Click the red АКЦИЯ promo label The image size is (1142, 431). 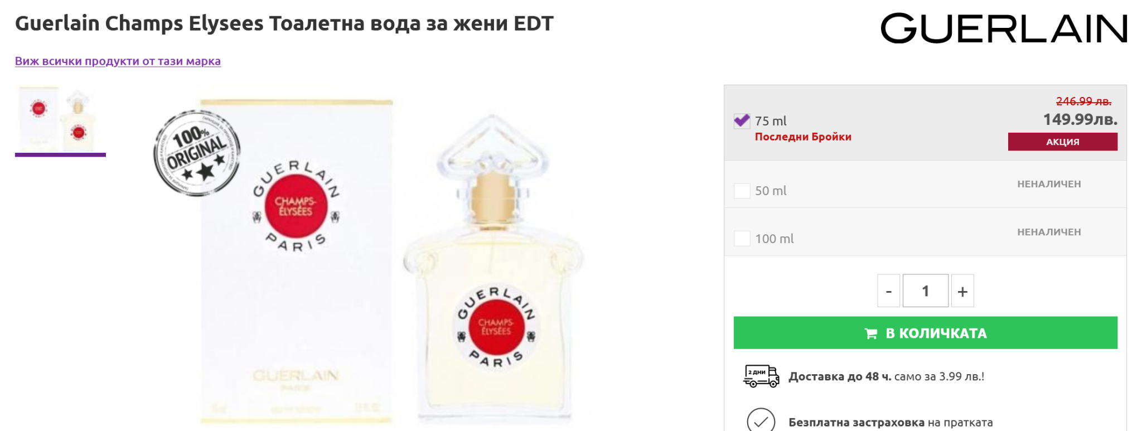pos(1062,142)
